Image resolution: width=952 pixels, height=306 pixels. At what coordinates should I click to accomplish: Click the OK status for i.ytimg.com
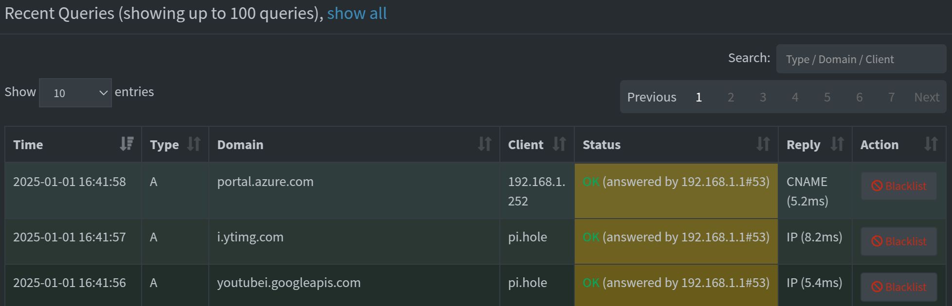(x=591, y=237)
